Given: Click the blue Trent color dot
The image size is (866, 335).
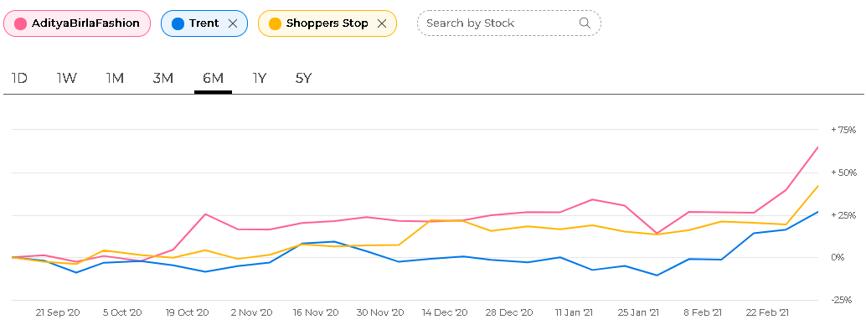Looking at the screenshot, I should coord(178,23).
